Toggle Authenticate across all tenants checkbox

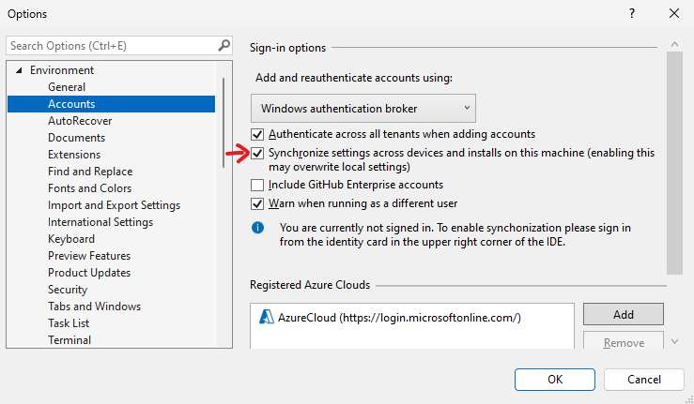click(257, 134)
